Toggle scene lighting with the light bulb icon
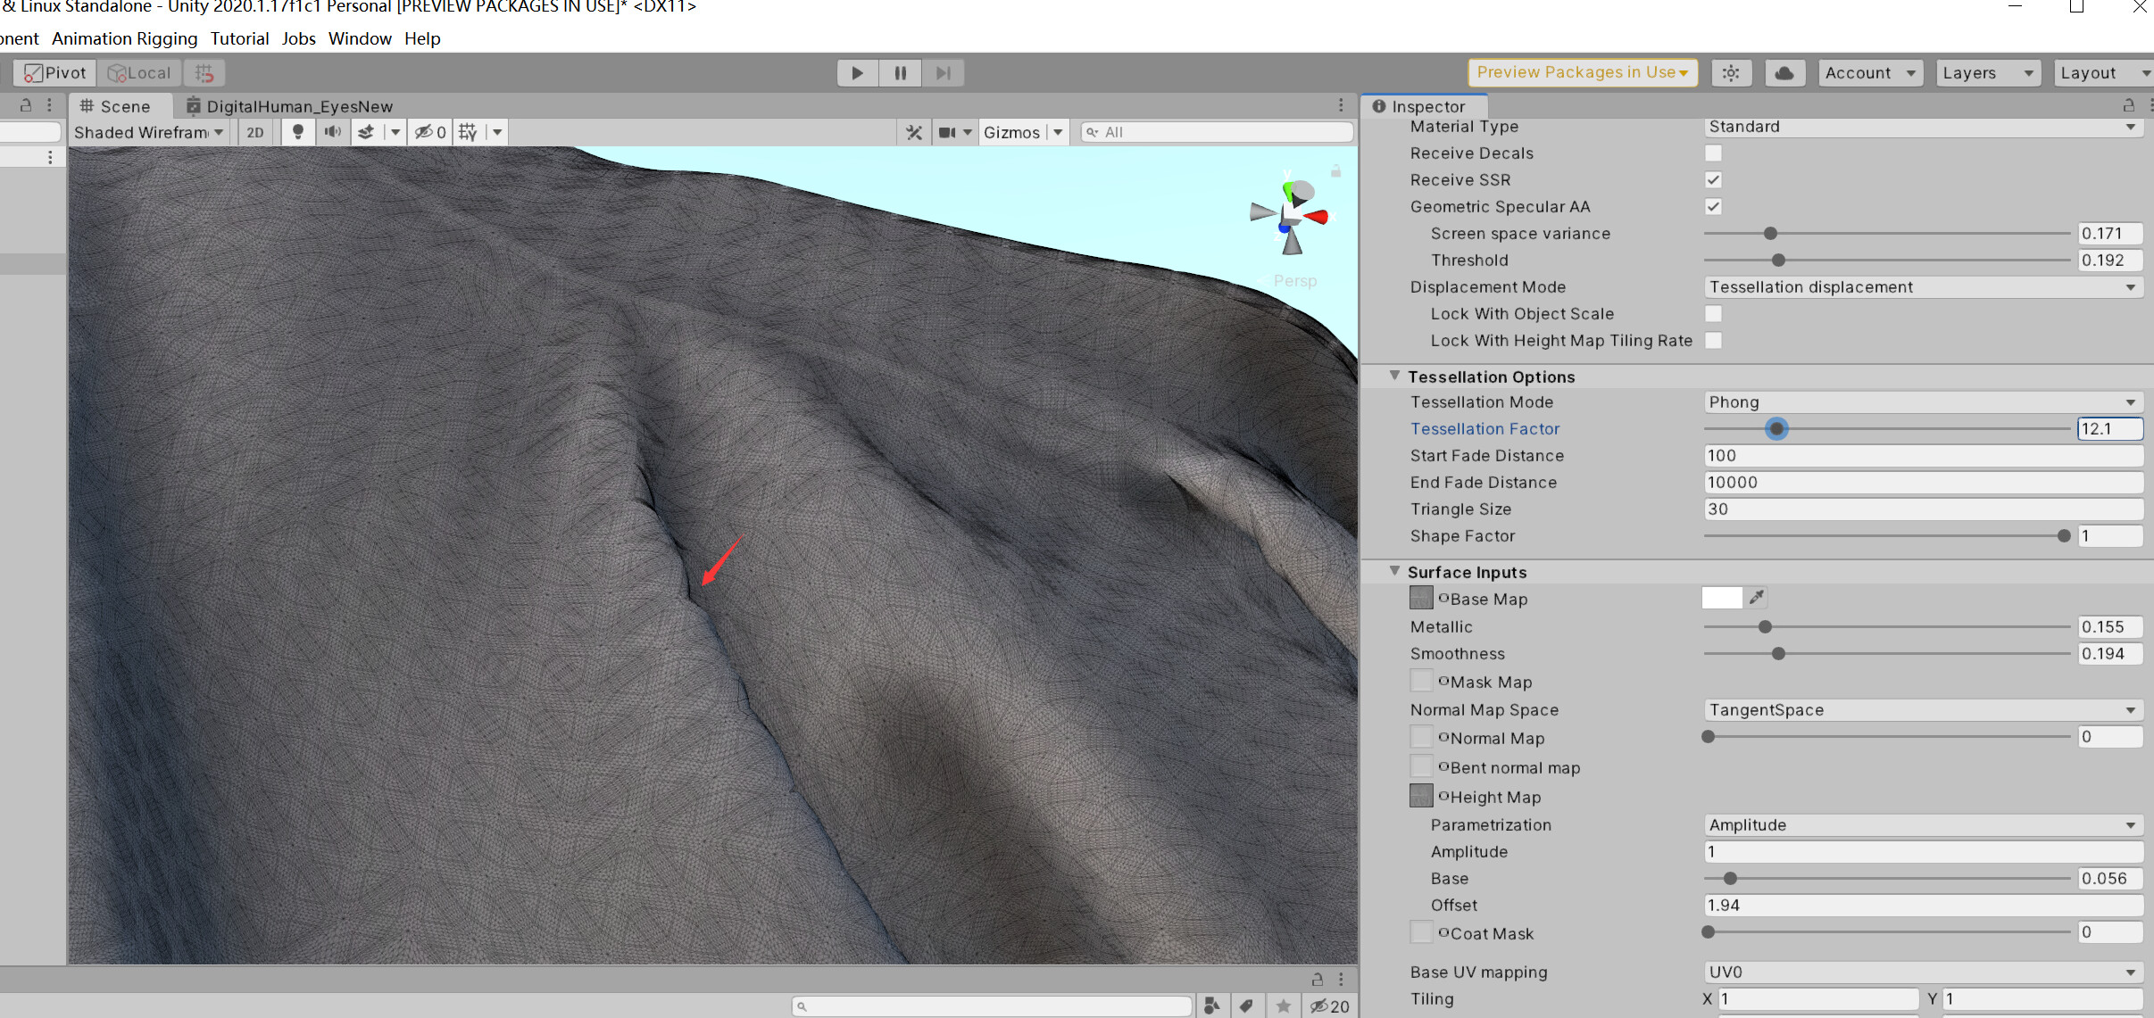 (298, 131)
